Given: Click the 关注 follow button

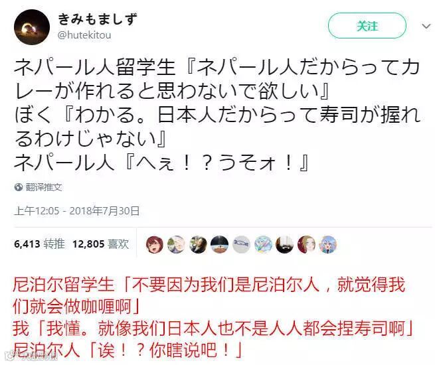Looking at the screenshot, I should [x=367, y=26].
